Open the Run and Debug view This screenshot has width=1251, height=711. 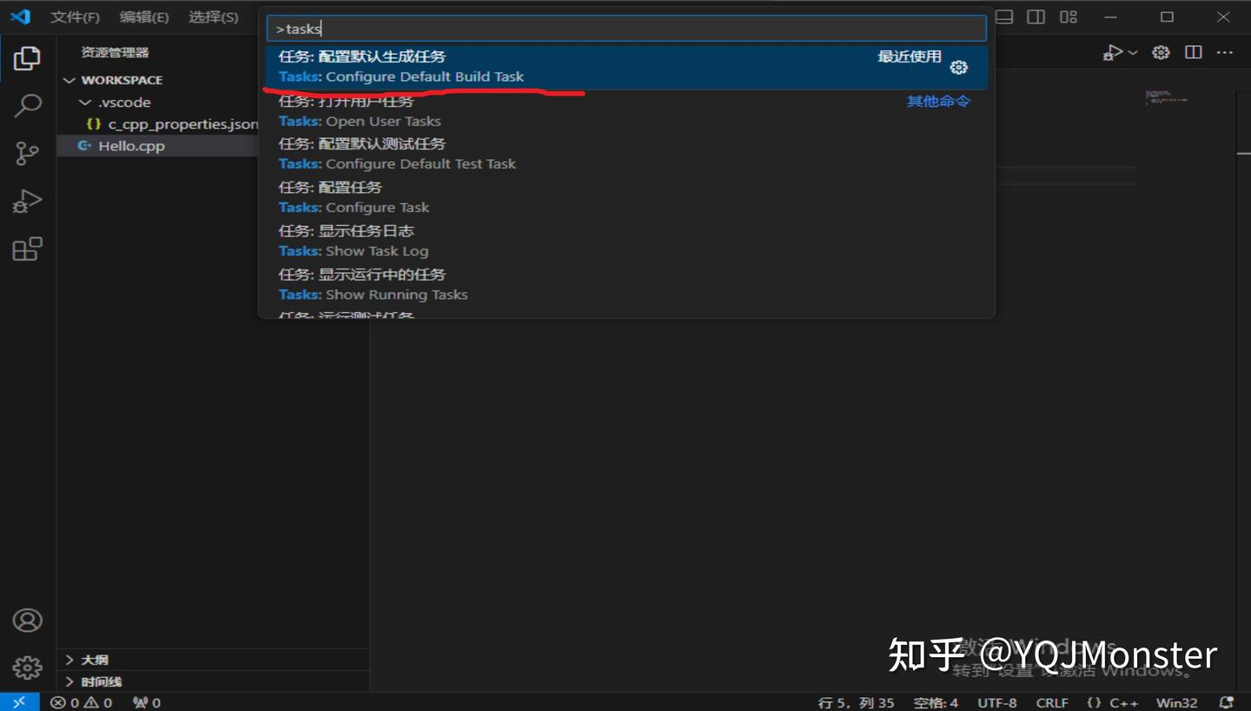coord(27,201)
